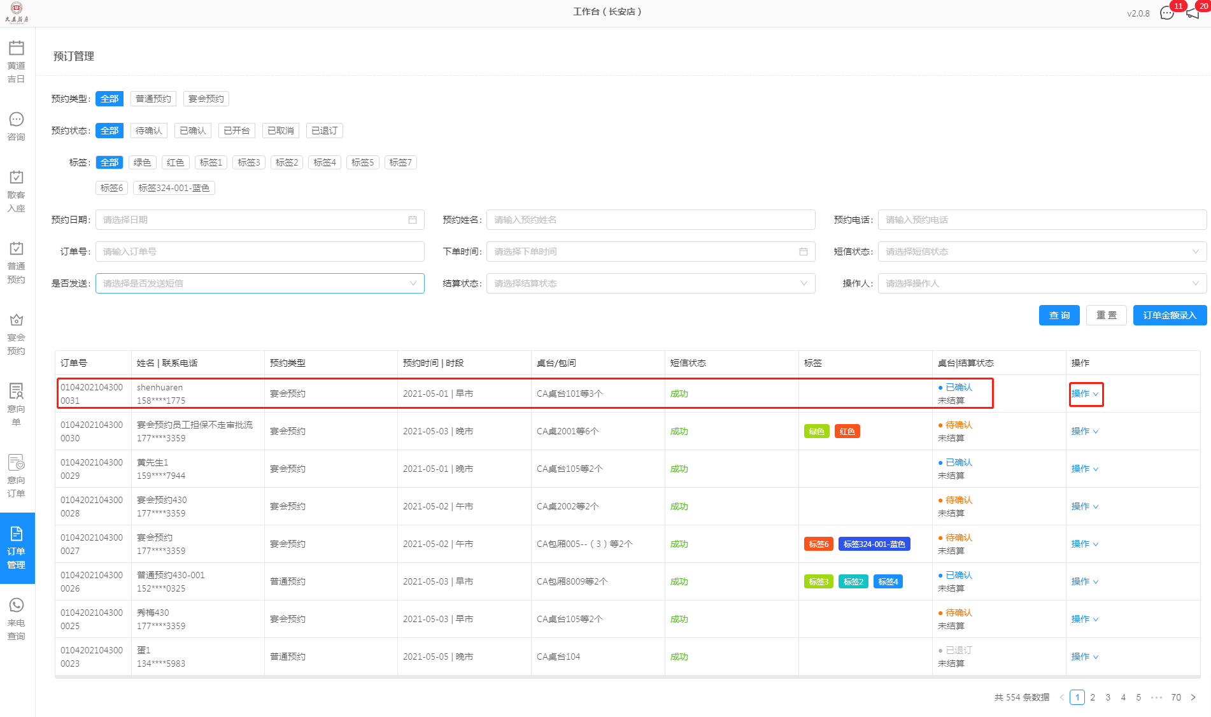Click blue 标签324-001-蓝色 tag in order 0027

[x=874, y=544]
